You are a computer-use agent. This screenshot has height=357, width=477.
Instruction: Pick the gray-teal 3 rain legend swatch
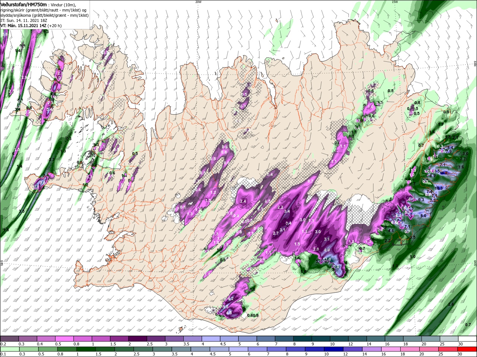pos(162,349)
